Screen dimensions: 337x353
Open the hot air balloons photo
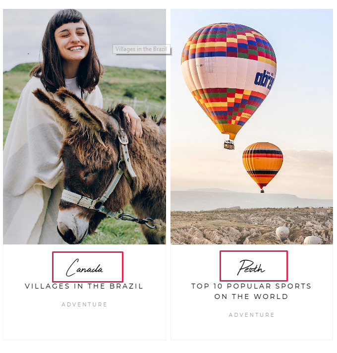(252, 126)
